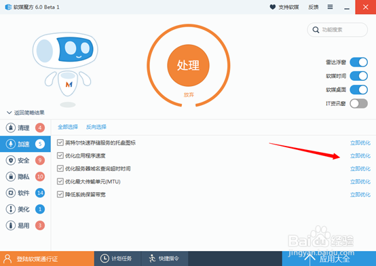Click the 美化 count badge 1
The height and width of the screenshot is (266, 376).
tap(40, 209)
